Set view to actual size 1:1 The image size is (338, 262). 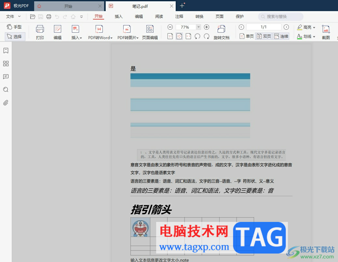(x=170, y=36)
